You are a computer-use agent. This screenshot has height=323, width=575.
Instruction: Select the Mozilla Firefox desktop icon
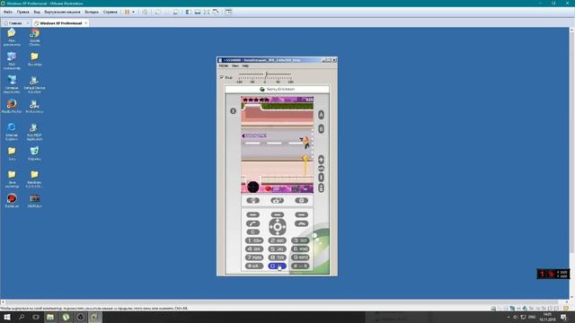(x=12, y=106)
